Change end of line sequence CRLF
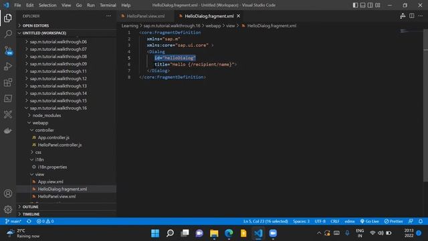 click(x=334, y=222)
